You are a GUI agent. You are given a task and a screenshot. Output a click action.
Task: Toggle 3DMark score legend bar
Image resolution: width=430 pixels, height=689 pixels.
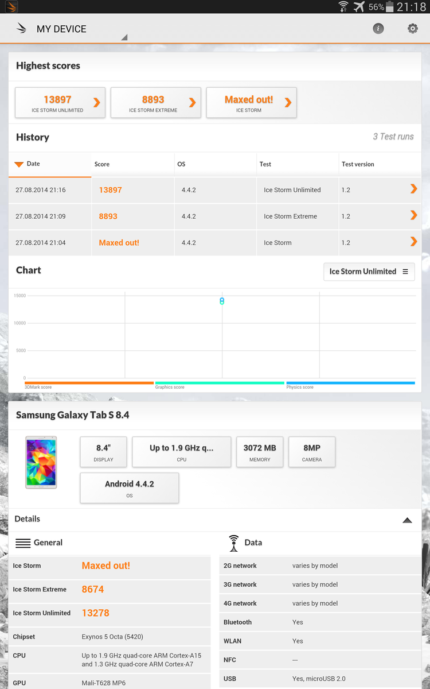89,383
